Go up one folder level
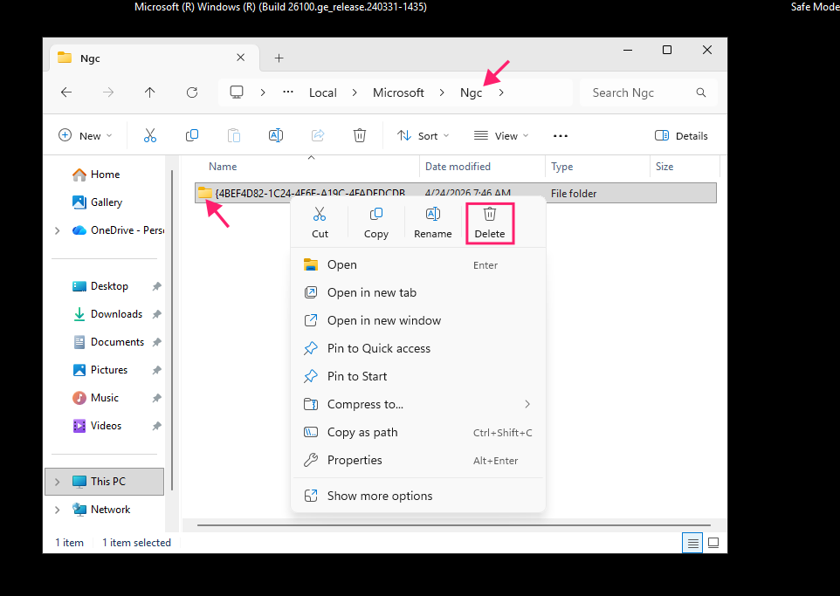This screenshot has height=596, width=840. pyautogui.click(x=150, y=92)
